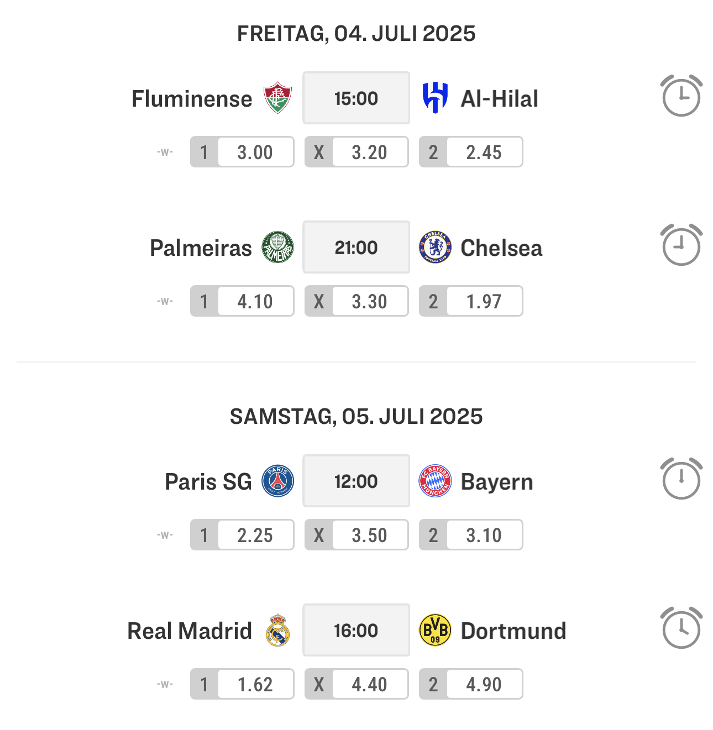Select Paris SG win odds 2.25
The width and height of the screenshot is (713, 730).
(x=242, y=535)
